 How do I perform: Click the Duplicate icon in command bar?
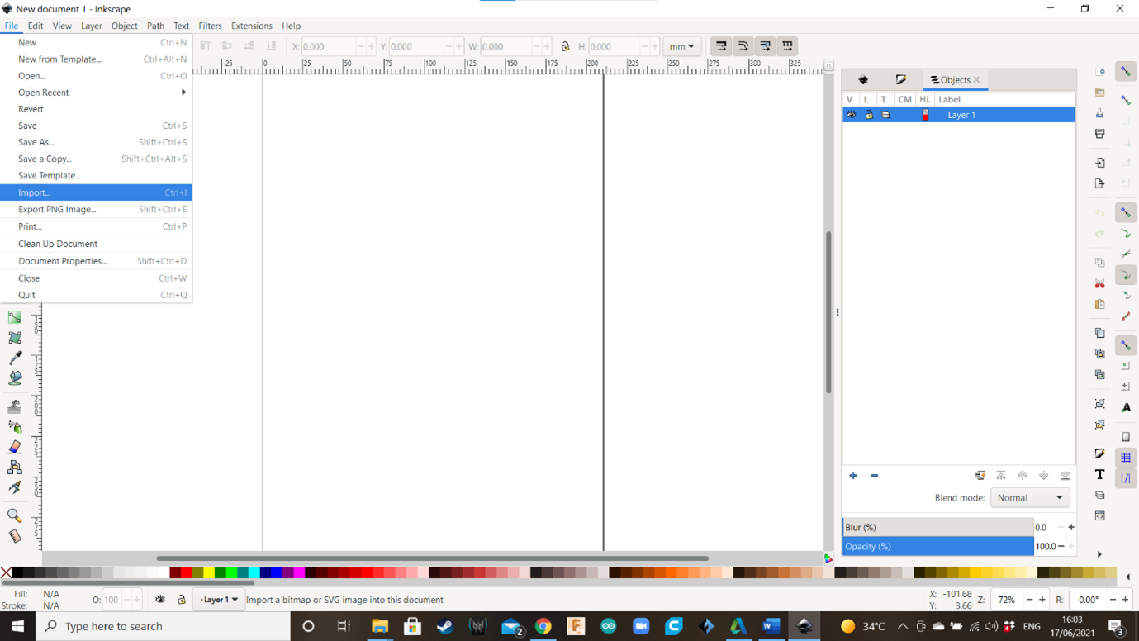click(1099, 333)
